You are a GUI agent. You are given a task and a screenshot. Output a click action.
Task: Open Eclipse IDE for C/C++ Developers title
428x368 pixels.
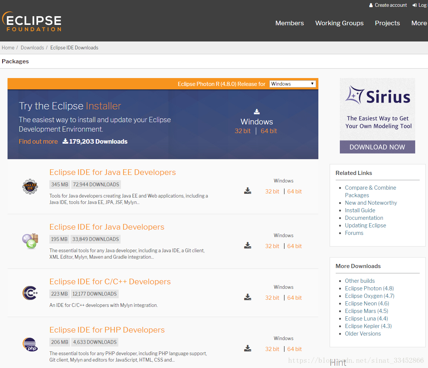(110, 282)
